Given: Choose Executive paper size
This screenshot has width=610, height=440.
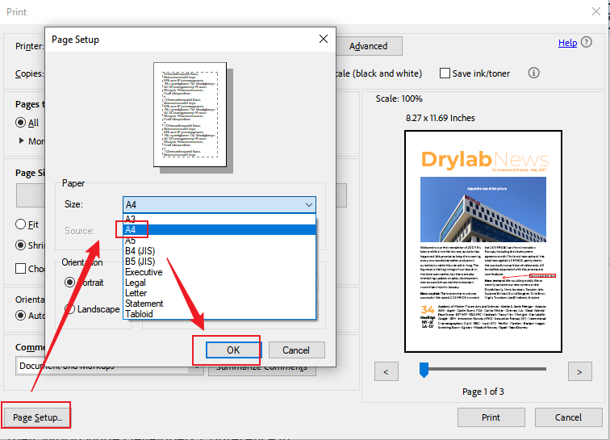Looking at the screenshot, I should (x=219, y=272).
